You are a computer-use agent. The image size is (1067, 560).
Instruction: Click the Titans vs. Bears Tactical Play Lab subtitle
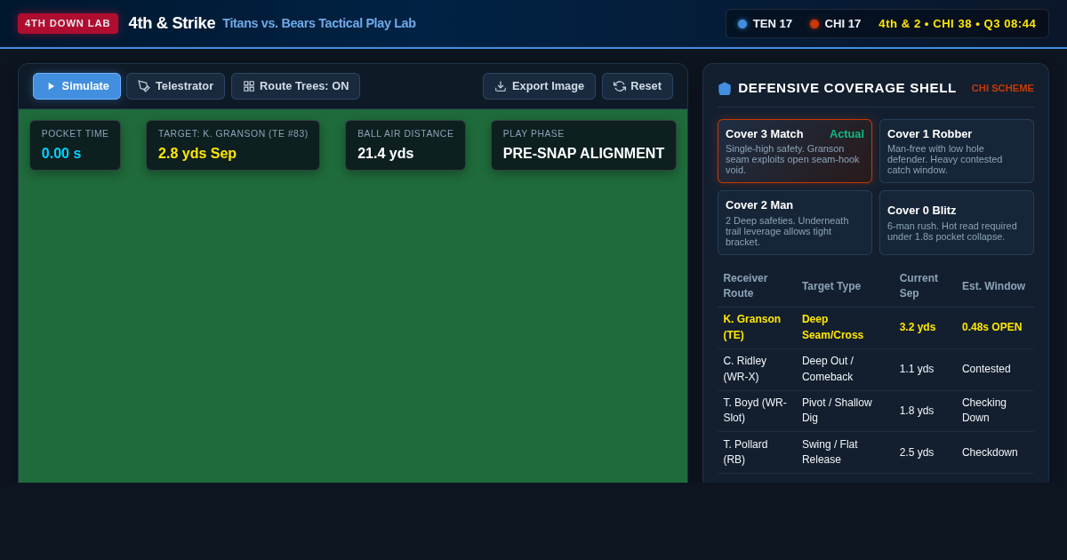coord(319,23)
